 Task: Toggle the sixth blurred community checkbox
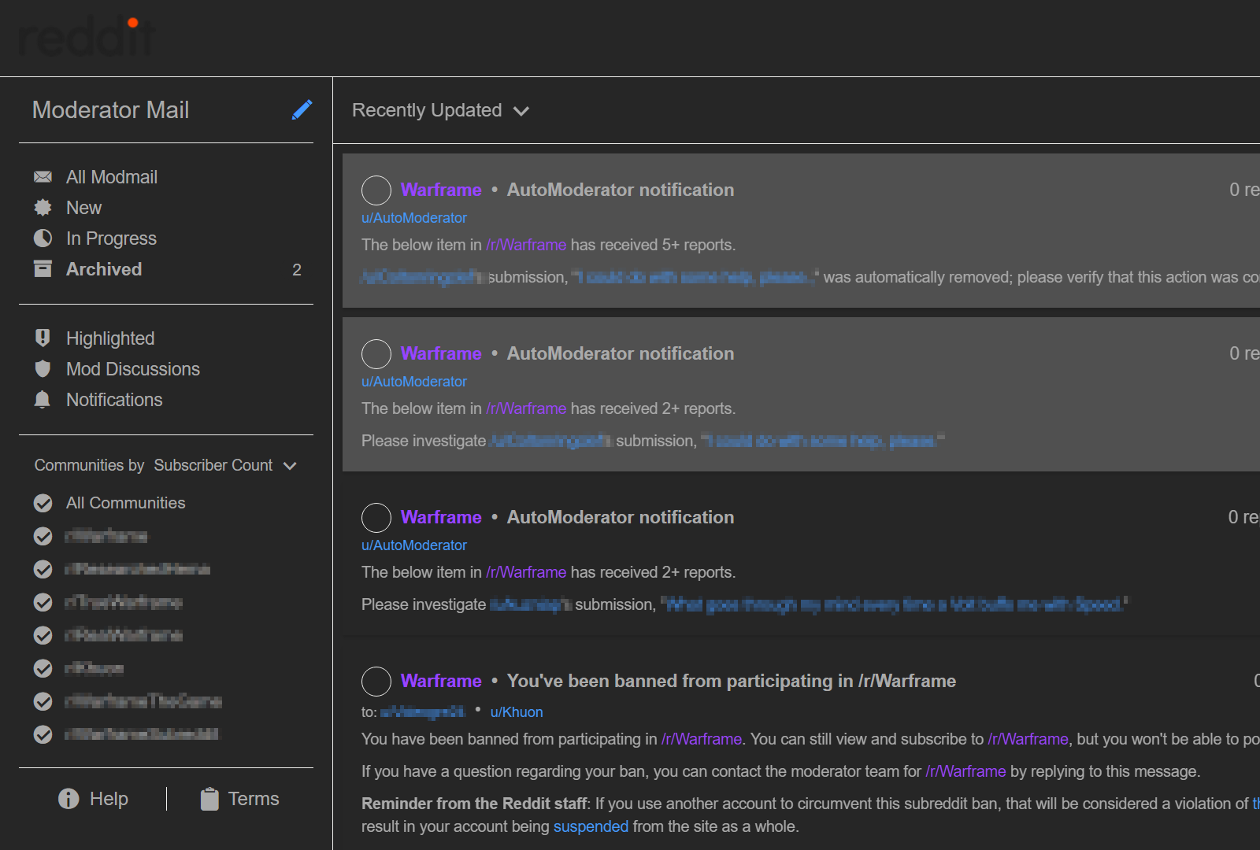pyautogui.click(x=43, y=701)
